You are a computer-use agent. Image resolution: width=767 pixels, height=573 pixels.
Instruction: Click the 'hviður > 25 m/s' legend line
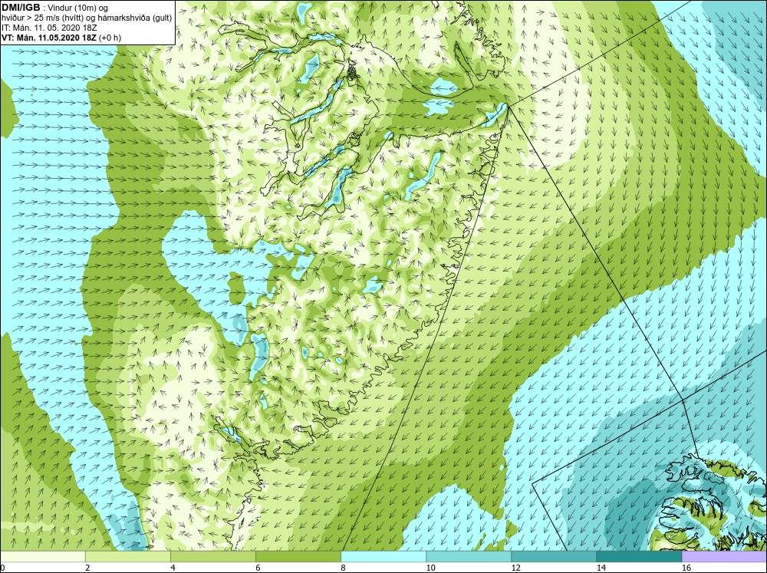click(87, 18)
